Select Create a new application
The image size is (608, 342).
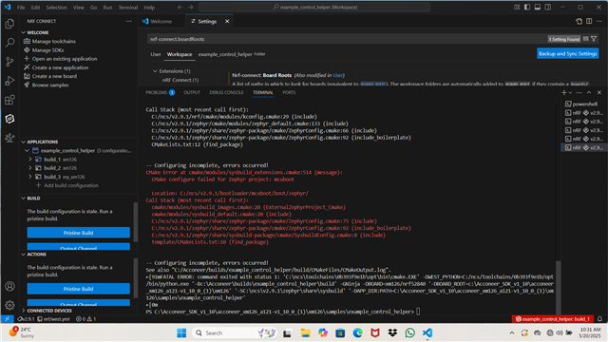click(x=60, y=67)
